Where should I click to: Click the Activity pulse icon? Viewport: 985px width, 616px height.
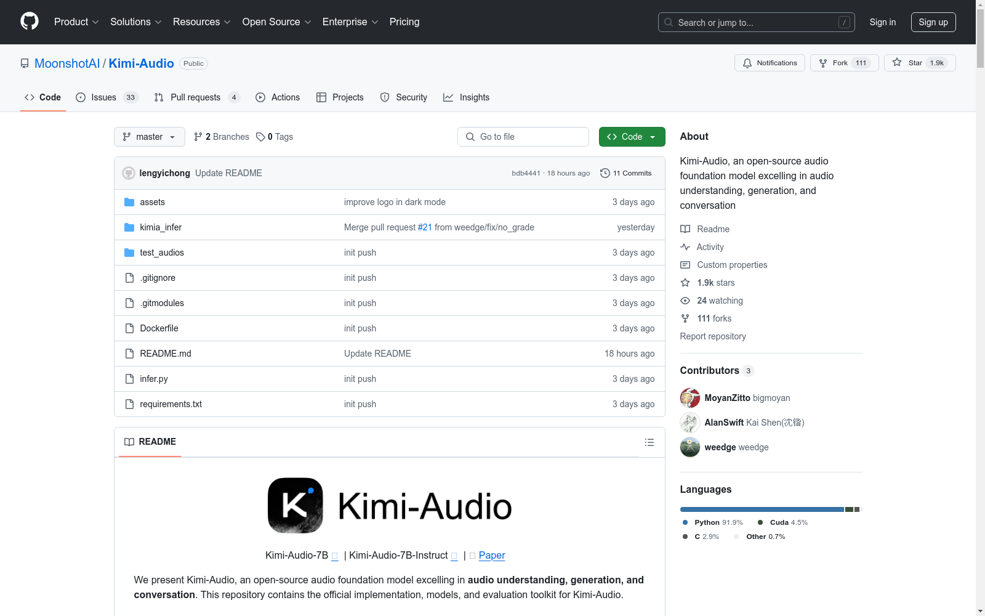(685, 247)
